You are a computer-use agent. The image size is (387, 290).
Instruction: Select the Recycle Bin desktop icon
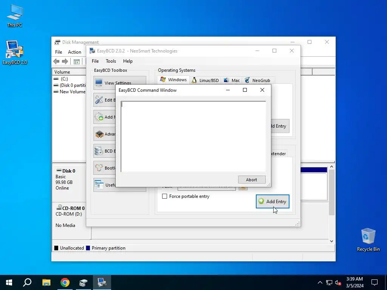[x=368, y=239]
